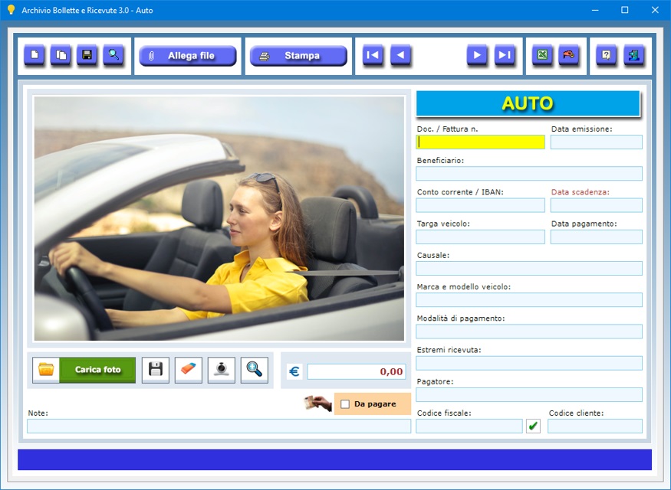Click the Stampa print button
671x490 pixels.
[298, 56]
